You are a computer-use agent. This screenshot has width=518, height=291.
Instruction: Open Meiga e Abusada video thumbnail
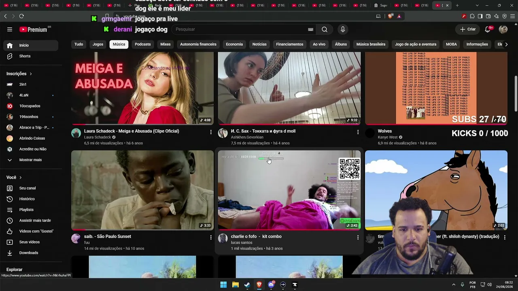coord(142,88)
